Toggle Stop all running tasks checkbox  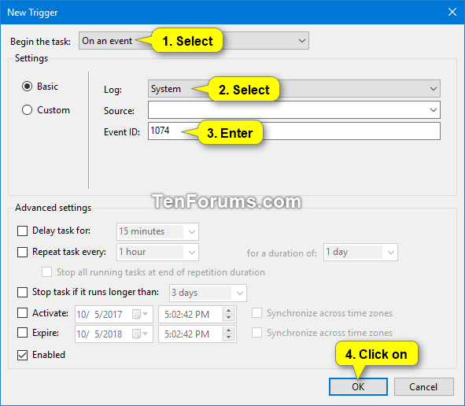click(46, 272)
